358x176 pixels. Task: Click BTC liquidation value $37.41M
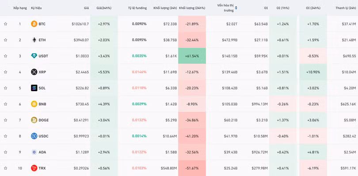click(x=349, y=24)
